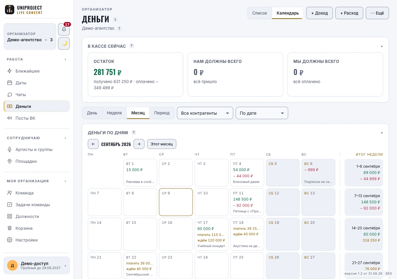
Task: Collapse the Деньги по дням panel
Action: [x=382, y=133]
